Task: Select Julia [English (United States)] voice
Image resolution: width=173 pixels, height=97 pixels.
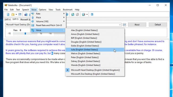Action: click(95, 50)
